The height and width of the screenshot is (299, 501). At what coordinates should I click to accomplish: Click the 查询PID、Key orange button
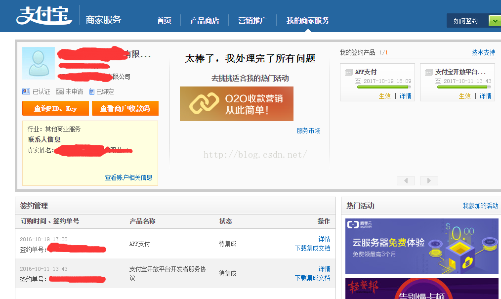(56, 108)
